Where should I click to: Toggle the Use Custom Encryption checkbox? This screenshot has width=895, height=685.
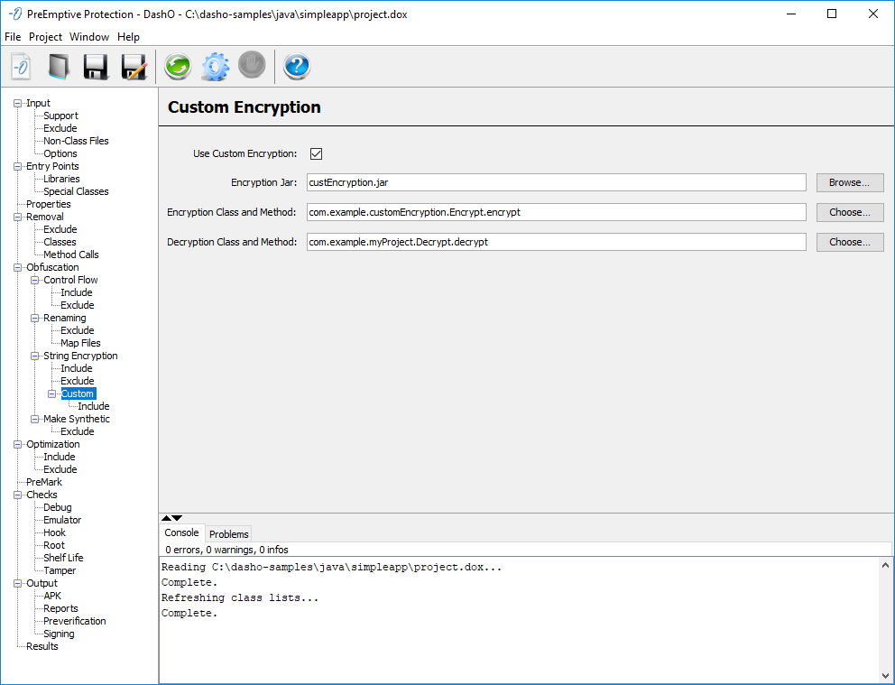[x=316, y=153]
